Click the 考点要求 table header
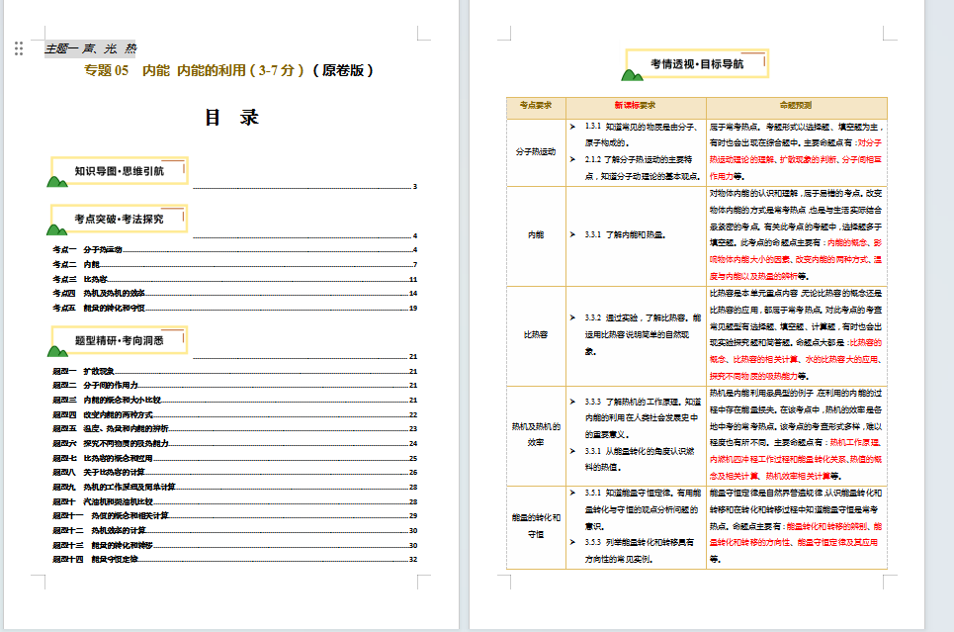Viewport: 954px width, 632px height. 536,106
